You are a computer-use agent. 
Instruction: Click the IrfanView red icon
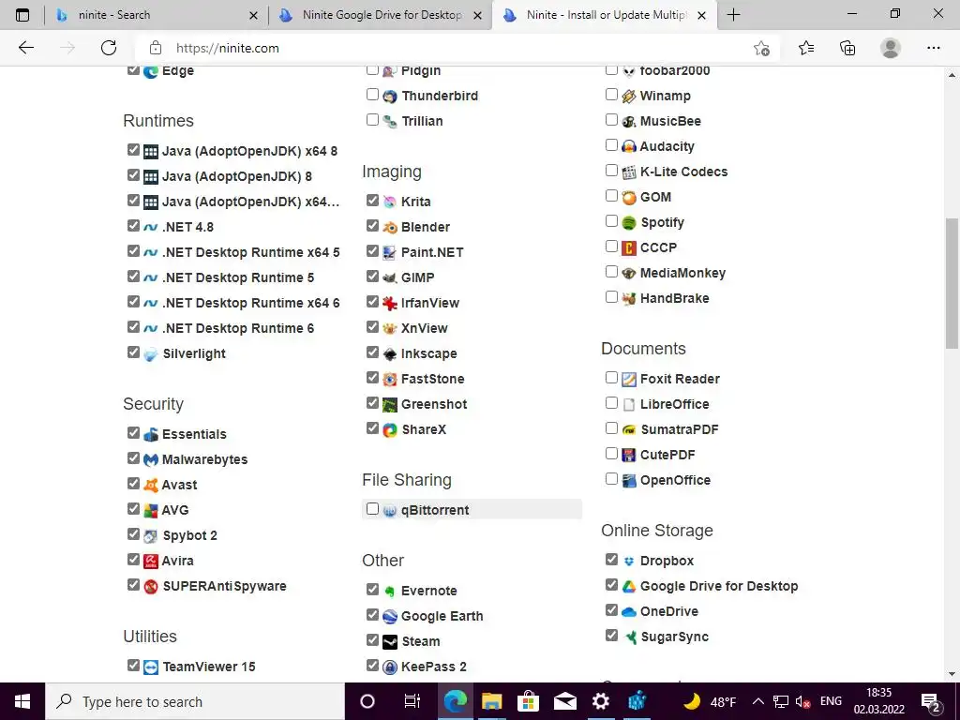pyautogui.click(x=390, y=303)
